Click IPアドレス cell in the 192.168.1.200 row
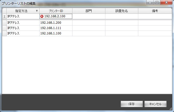This screenshot has width=174, height=112. pos(23,23)
